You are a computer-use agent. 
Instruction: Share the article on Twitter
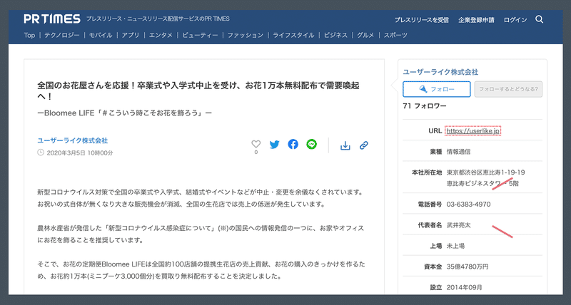275,145
